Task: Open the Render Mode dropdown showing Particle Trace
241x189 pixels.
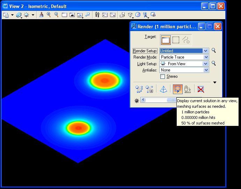Action: (184, 57)
